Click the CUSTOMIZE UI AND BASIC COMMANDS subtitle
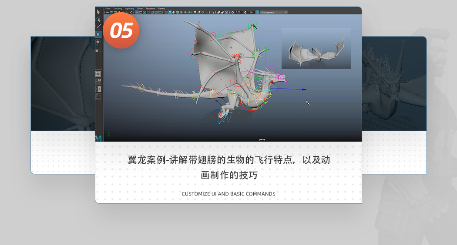The image size is (457, 245). pyautogui.click(x=228, y=194)
